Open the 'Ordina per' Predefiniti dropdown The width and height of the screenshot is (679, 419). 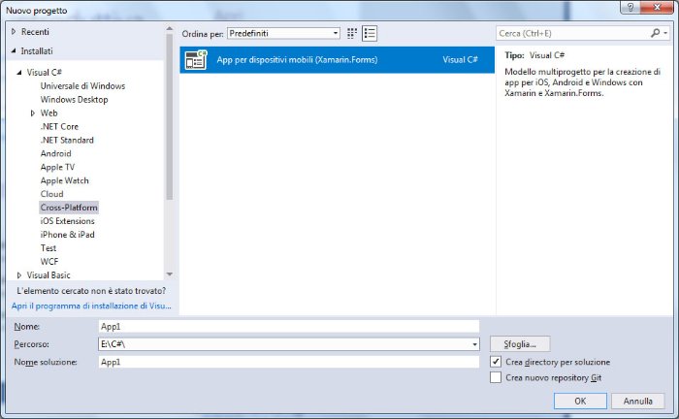(283, 33)
